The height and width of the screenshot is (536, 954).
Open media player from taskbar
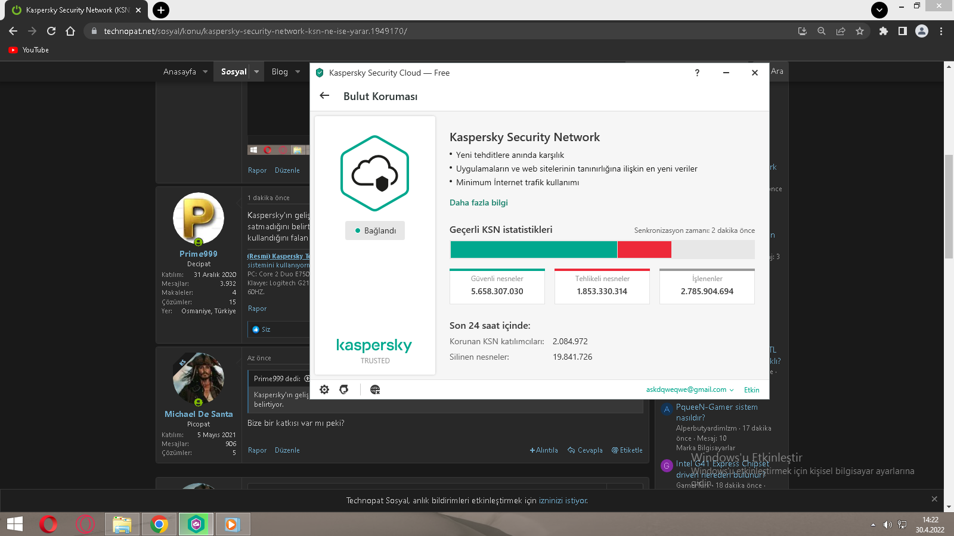[x=233, y=524]
